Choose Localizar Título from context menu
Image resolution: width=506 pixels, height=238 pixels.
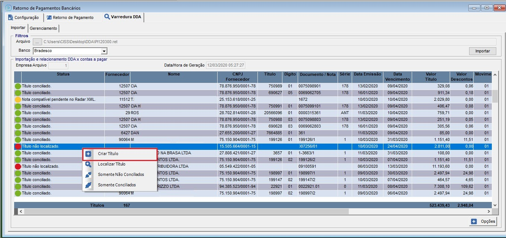111,164
